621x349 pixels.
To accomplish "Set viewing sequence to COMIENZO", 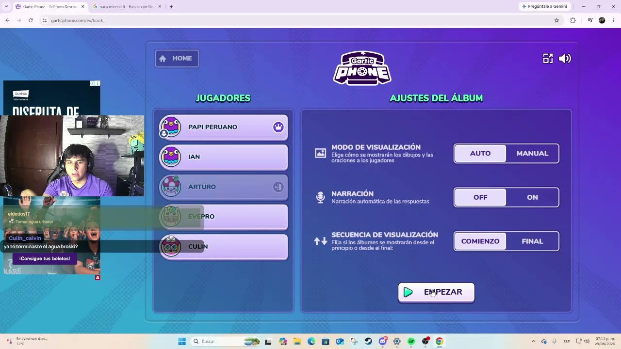I will click(x=480, y=241).
